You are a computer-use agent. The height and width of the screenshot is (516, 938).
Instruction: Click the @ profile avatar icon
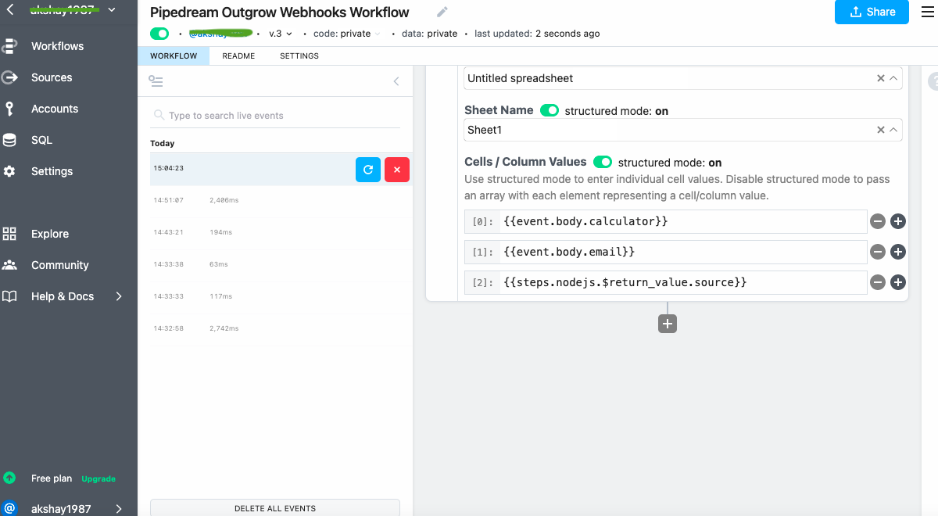9,508
